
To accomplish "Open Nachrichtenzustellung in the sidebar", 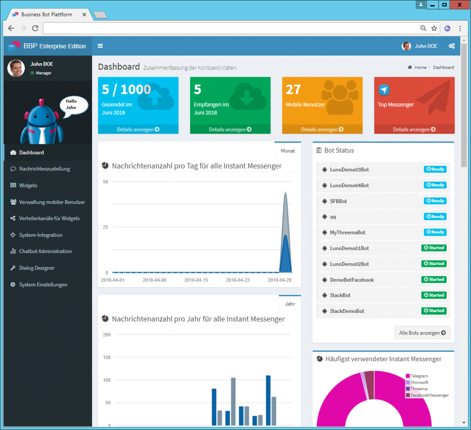I will pyautogui.click(x=48, y=169).
